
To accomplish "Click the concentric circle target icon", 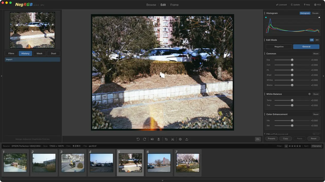I will point(180,139).
